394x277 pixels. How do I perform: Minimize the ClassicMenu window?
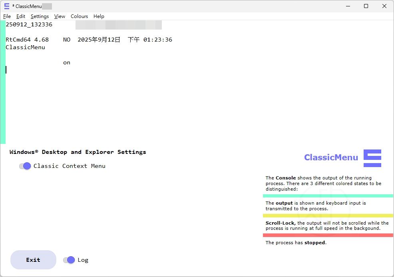click(348, 6)
